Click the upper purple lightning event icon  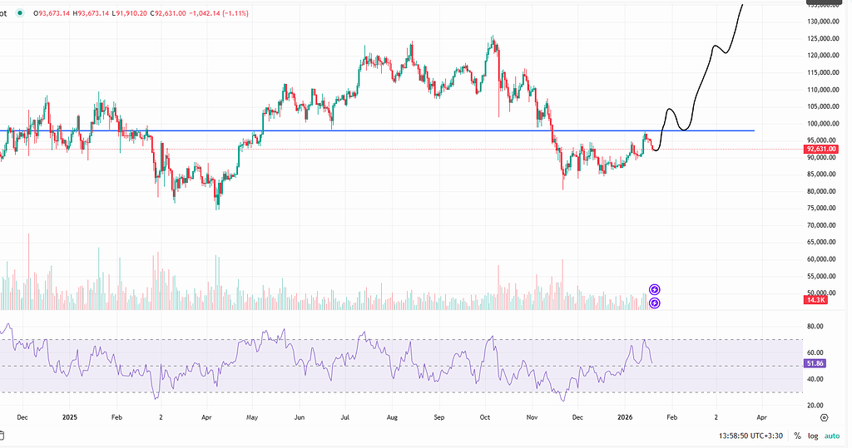655,289
